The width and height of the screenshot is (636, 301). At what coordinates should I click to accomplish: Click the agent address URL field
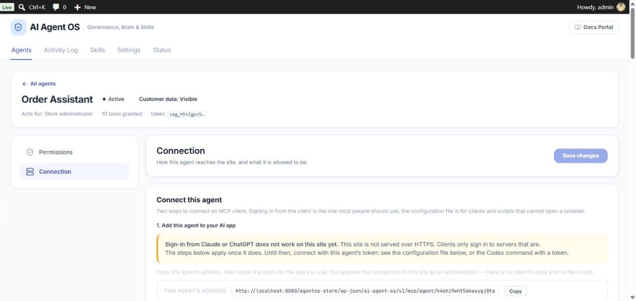[365, 291]
